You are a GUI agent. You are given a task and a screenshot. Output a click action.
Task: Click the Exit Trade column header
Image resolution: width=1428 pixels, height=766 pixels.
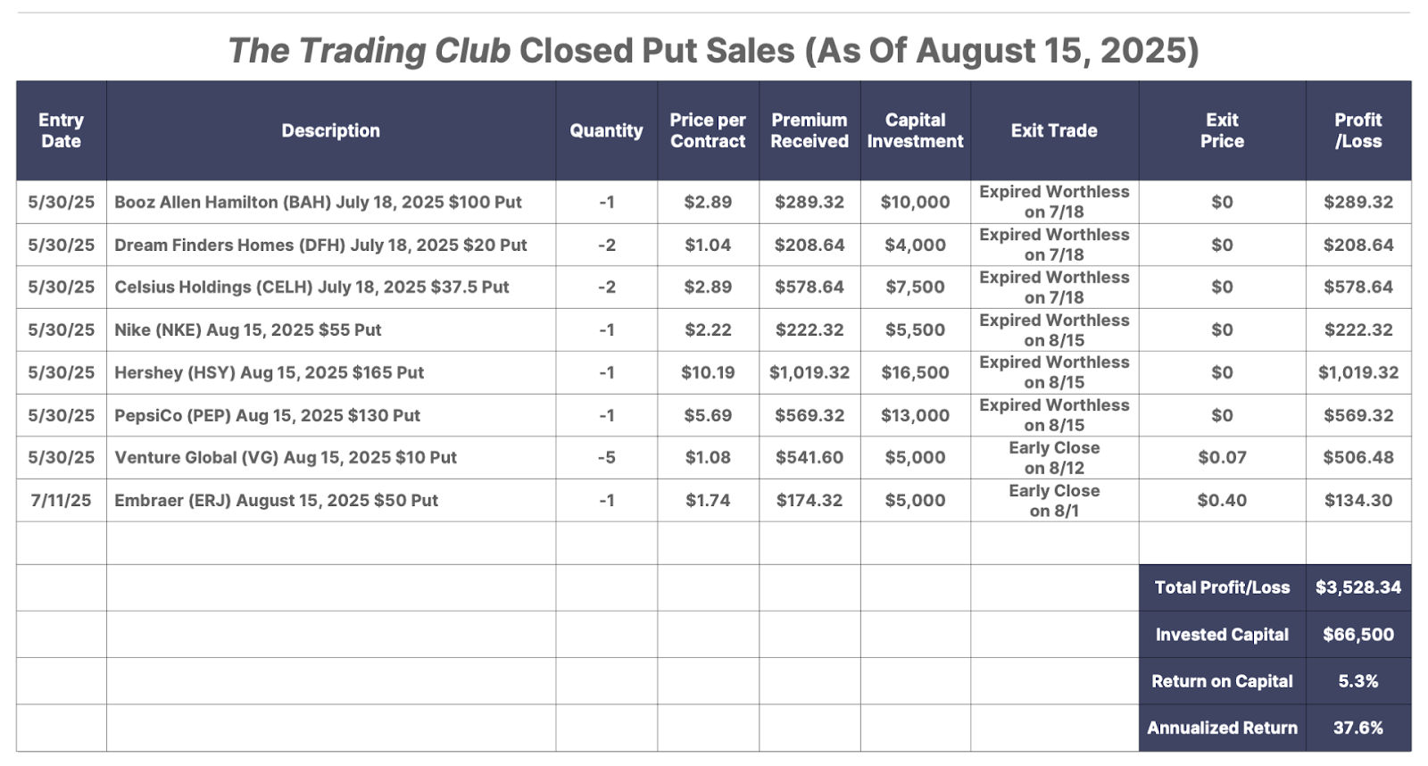pyautogui.click(x=1054, y=130)
